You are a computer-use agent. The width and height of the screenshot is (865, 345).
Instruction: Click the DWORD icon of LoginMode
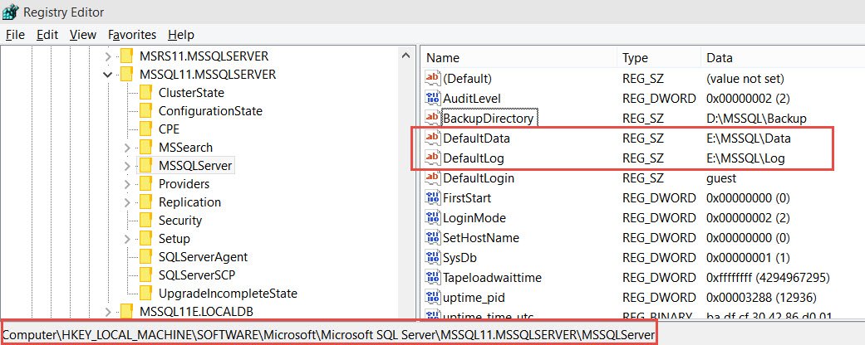(x=433, y=217)
